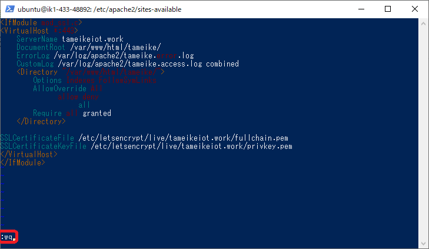Viewport: 429px width, 249px height.
Task: Click the PowerShell icon in title bar
Action: coord(9,9)
